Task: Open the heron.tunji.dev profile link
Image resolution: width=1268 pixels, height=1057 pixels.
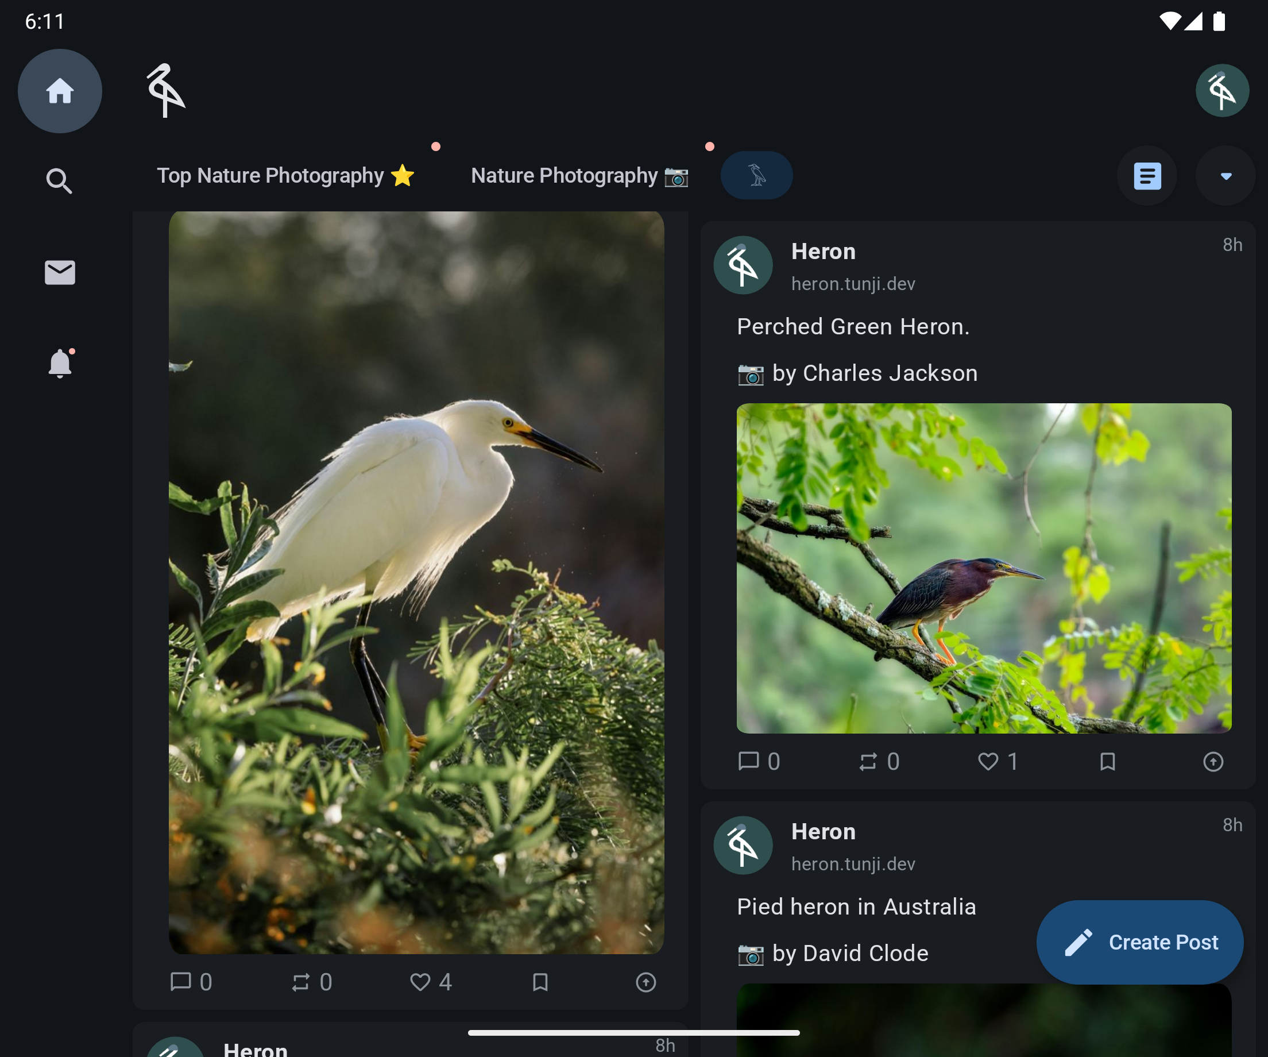Action: pos(853,283)
